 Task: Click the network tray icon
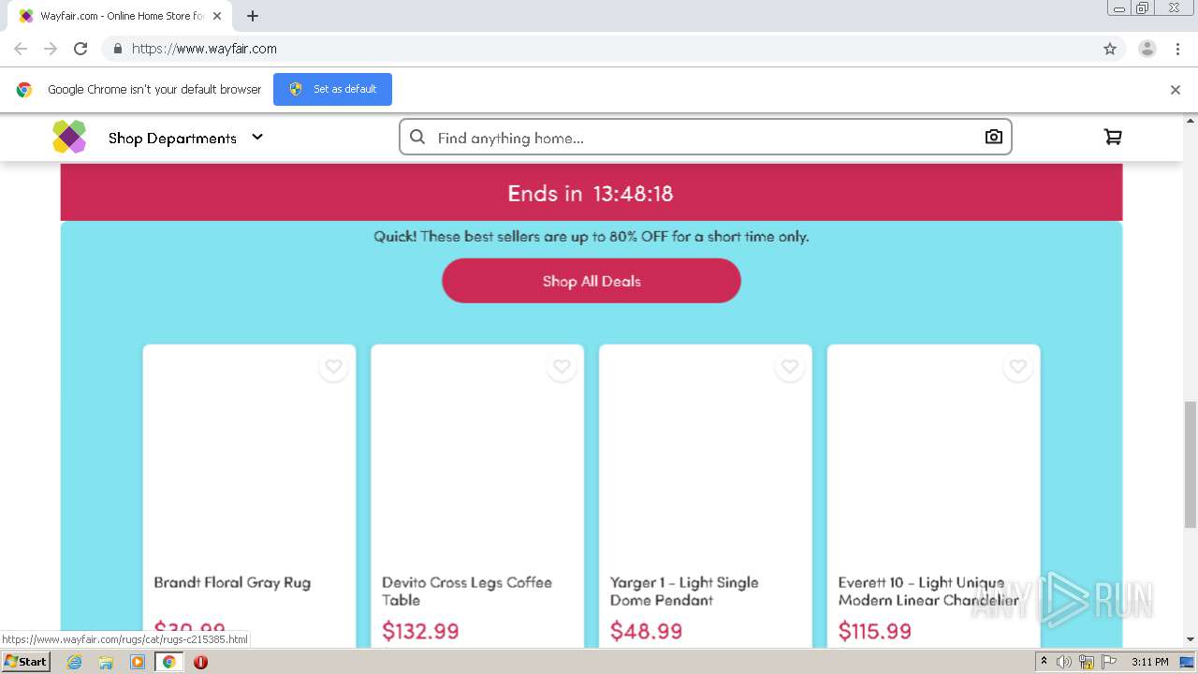pyautogui.click(x=1087, y=662)
